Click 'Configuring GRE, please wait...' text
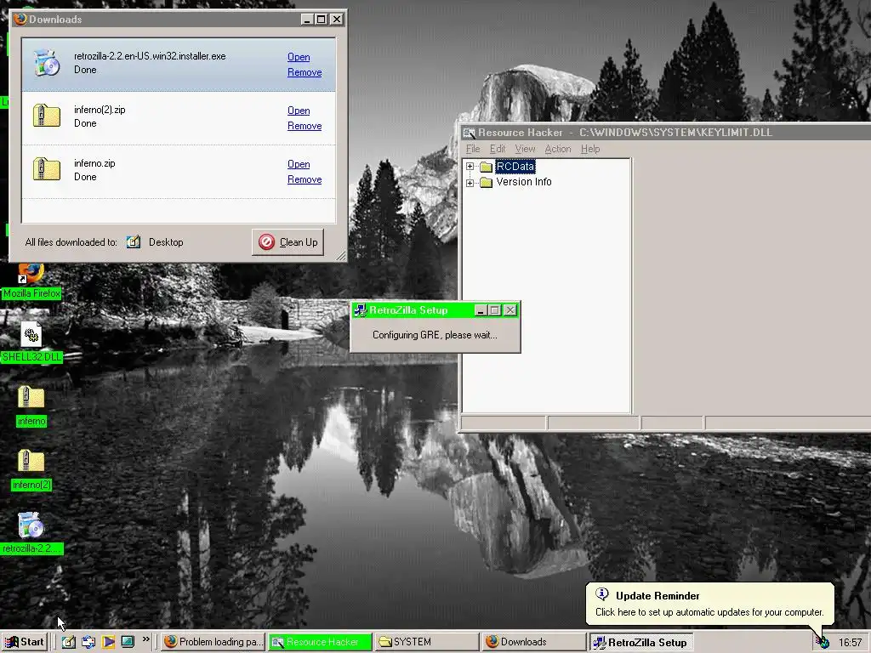This screenshot has height=653, width=871. tap(435, 335)
